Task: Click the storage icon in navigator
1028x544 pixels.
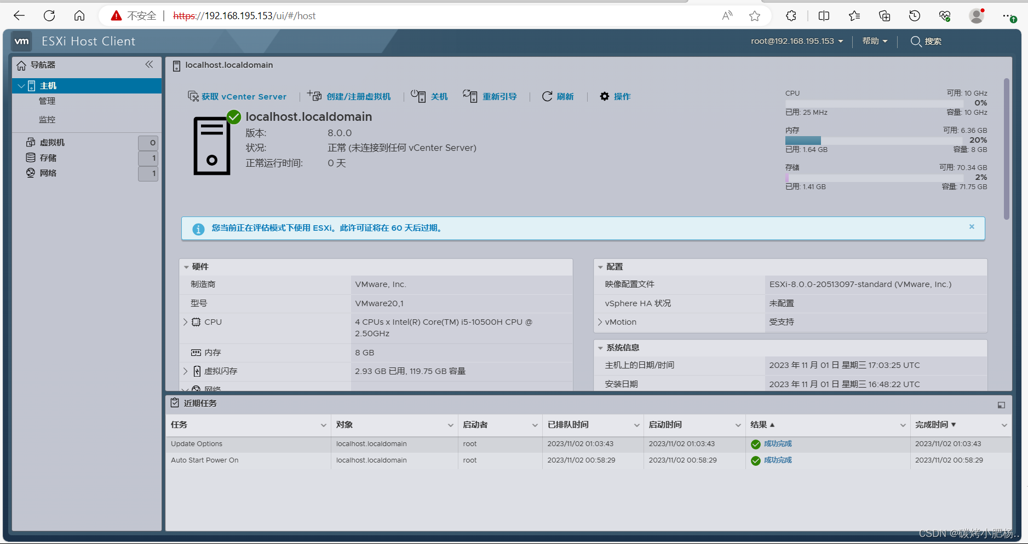Action: (x=31, y=157)
